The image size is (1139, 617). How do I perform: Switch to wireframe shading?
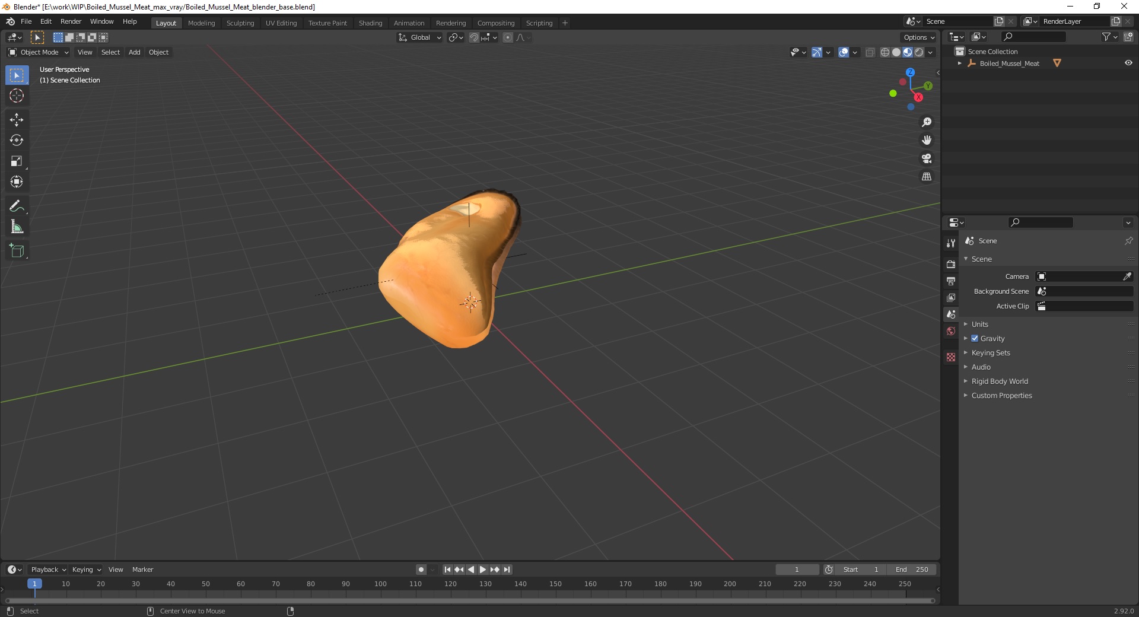(885, 52)
